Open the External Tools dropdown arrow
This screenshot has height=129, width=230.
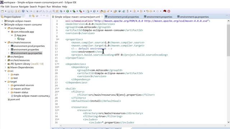pos(84,11)
